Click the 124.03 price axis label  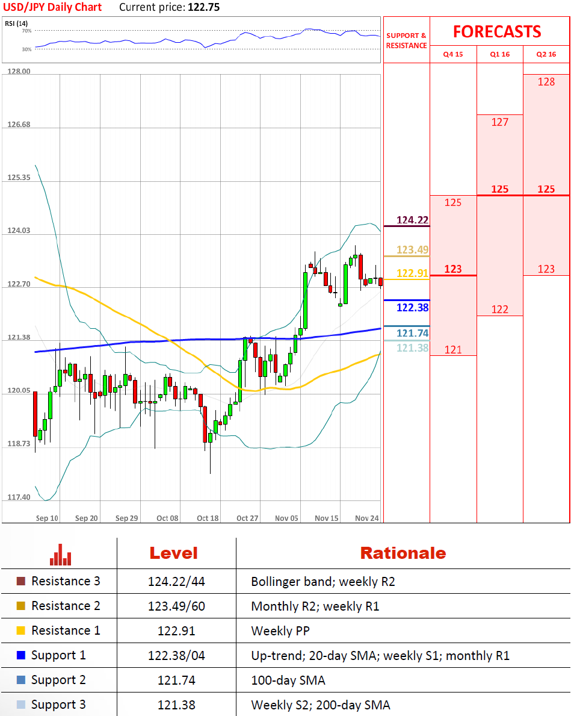pyautogui.click(x=19, y=231)
